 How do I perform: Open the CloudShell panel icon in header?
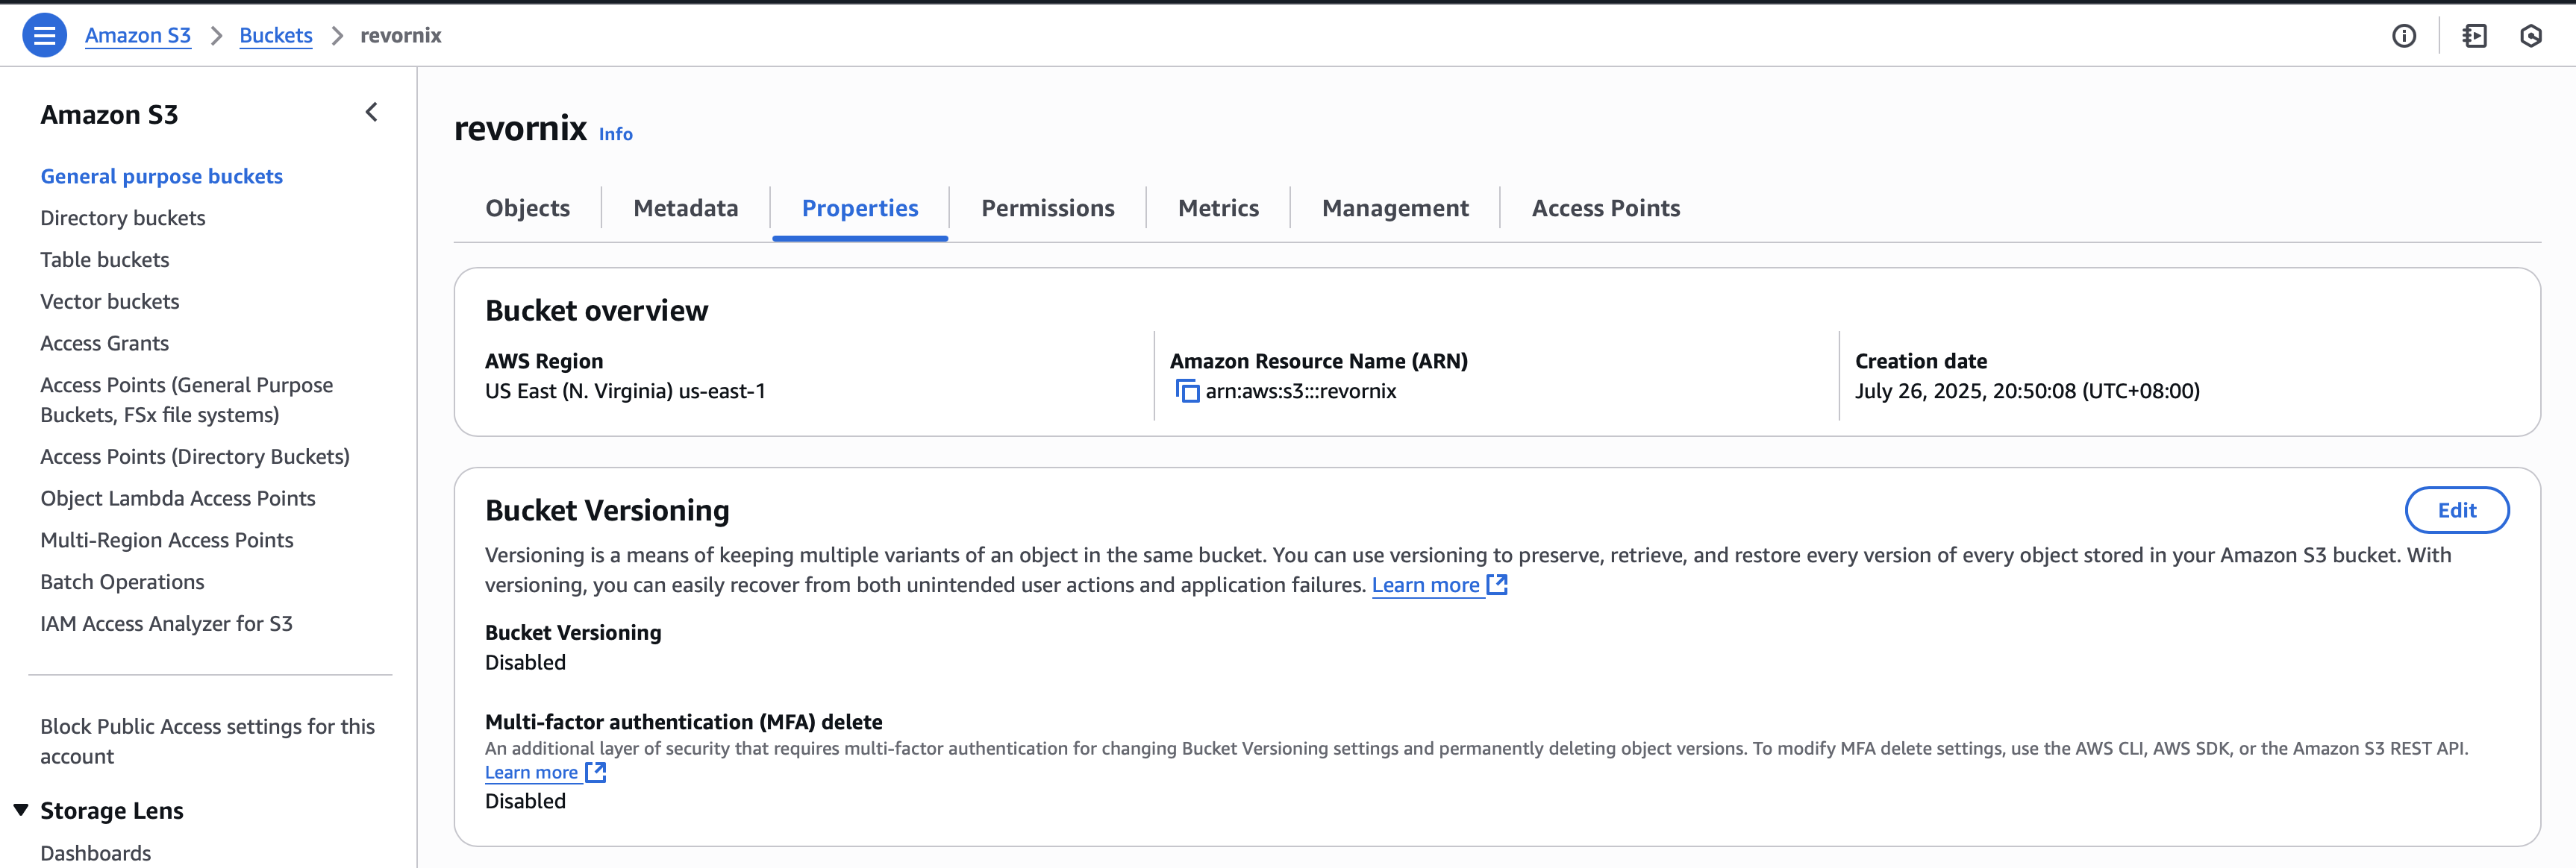(x=2474, y=36)
